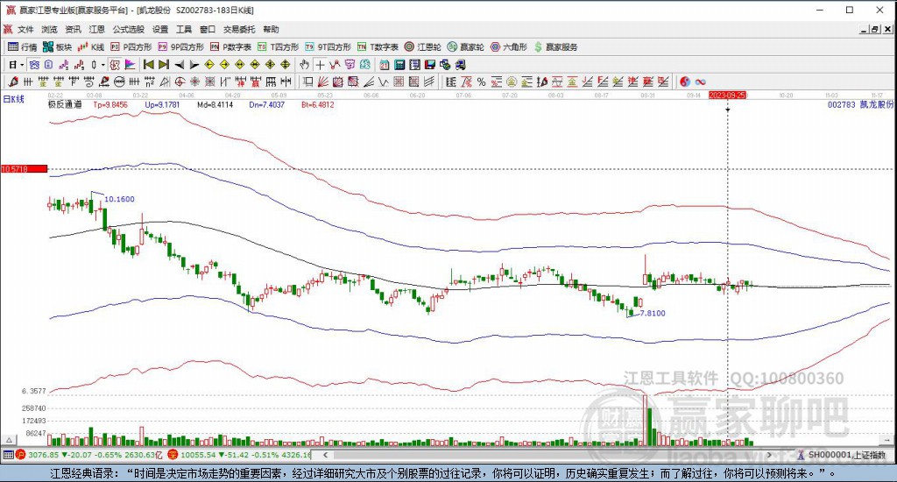This screenshot has height=482, width=897.
Task: Open the 行情 quotes view
Action: [22, 47]
